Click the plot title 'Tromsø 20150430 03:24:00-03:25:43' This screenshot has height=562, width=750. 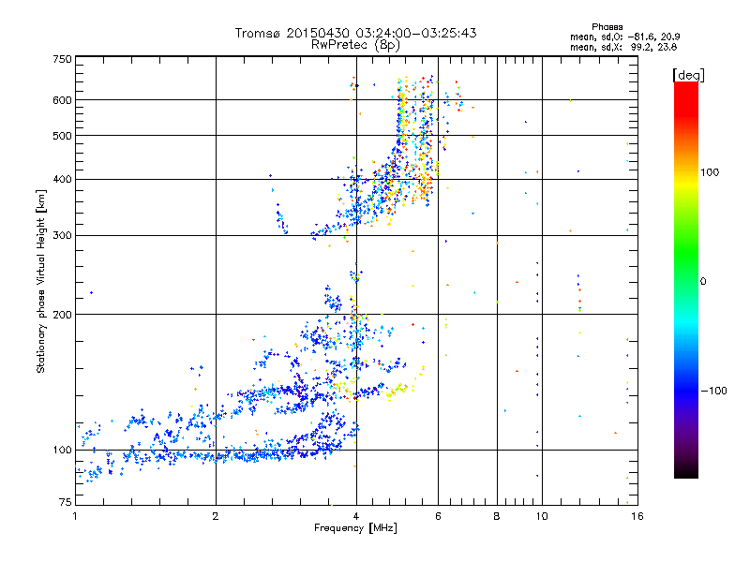(x=355, y=33)
